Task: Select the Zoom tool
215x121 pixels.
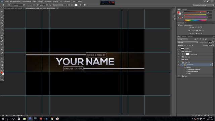Action: 2,68
